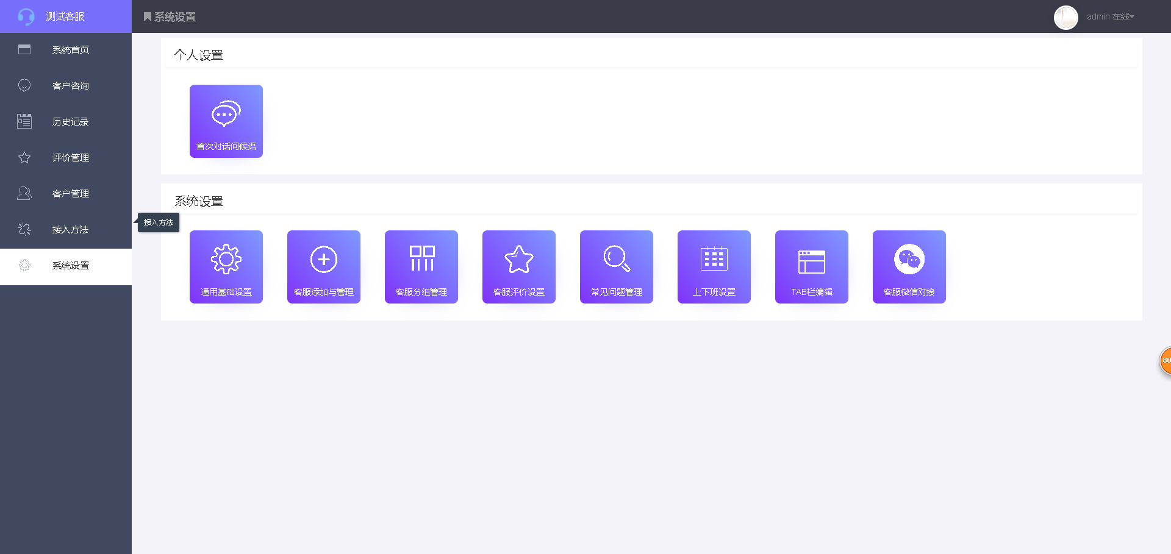Click the admin avatar picture
The width and height of the screenshot is (1171, 554).
pos(1066,18)
